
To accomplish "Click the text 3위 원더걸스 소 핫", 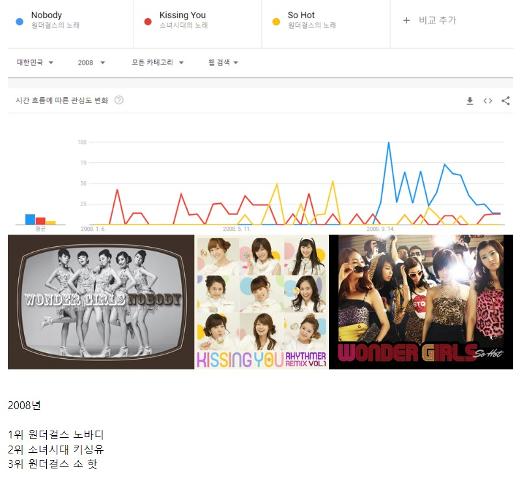I will pyautogui.click(x=53, y=464).
